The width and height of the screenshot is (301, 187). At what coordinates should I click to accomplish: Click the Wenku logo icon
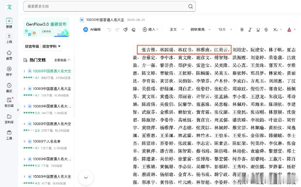9,7
